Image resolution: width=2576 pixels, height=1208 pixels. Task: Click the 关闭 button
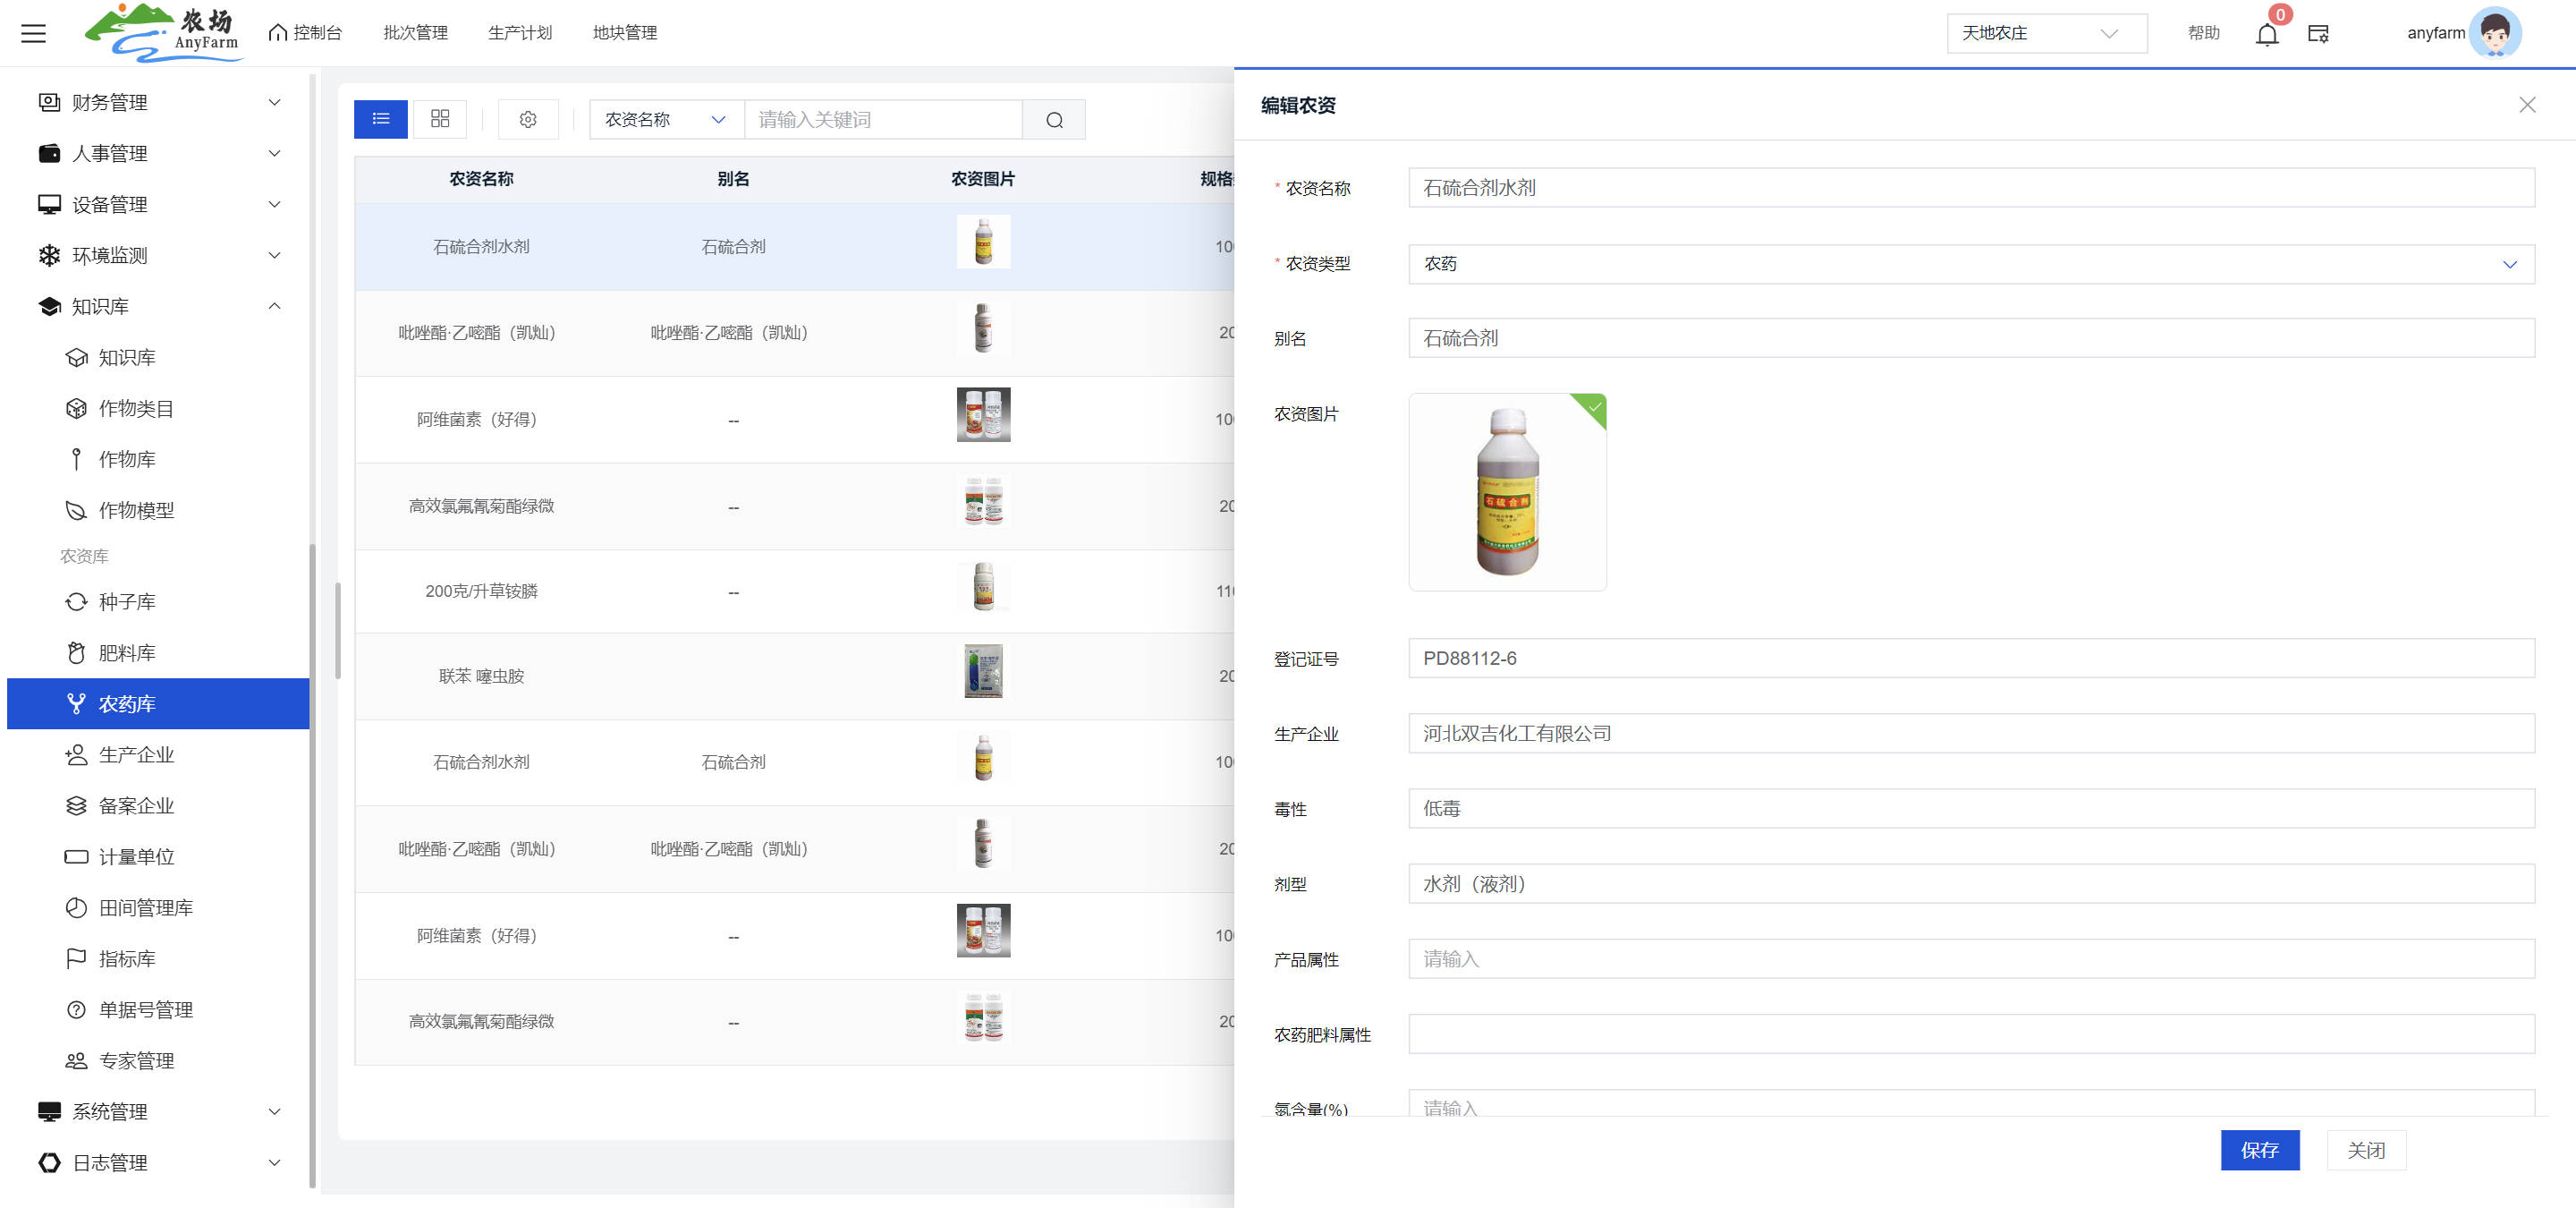(2365, 1150)
